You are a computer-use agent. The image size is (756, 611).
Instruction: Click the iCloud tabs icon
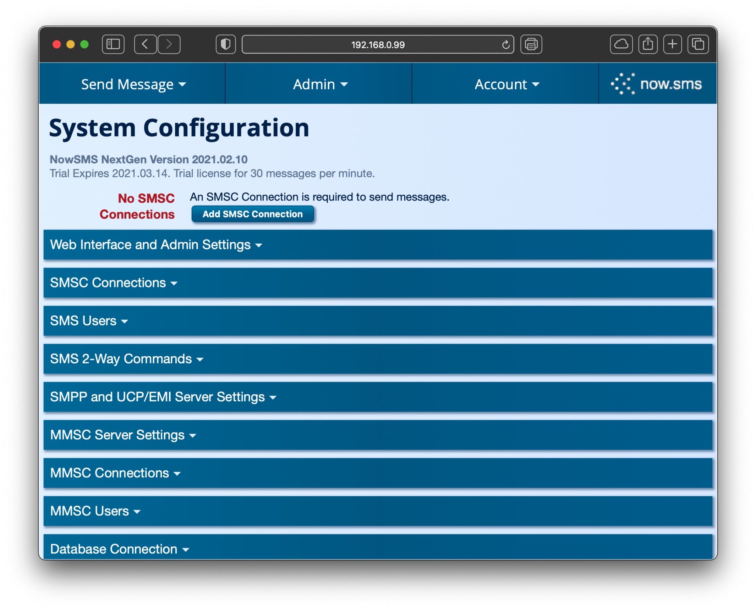click(x=622, y=44)
